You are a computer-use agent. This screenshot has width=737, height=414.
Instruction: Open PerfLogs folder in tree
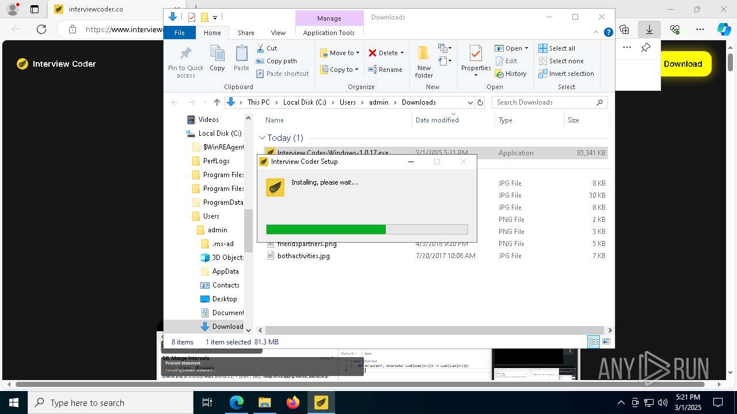(216, 161)
